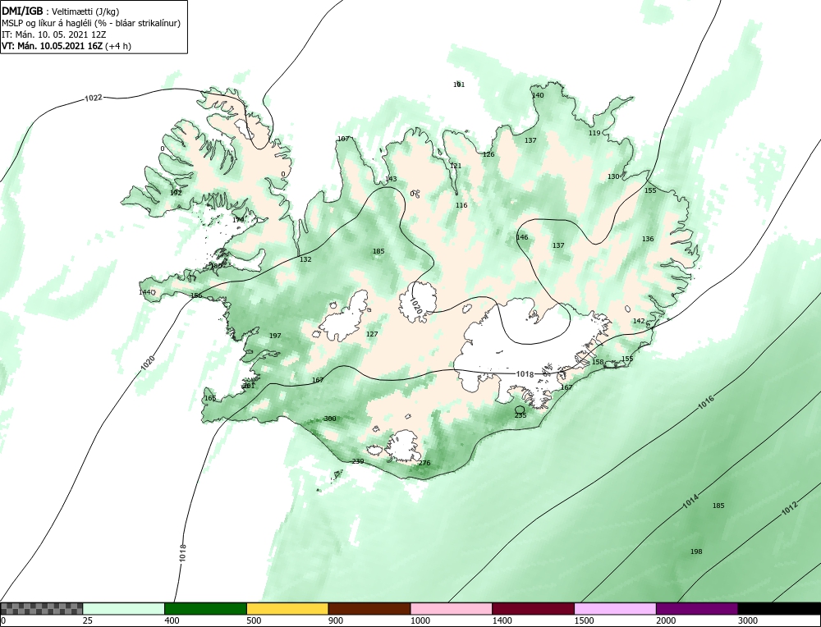
Task: Click the value 235 in the southeast
Action: 520,415
